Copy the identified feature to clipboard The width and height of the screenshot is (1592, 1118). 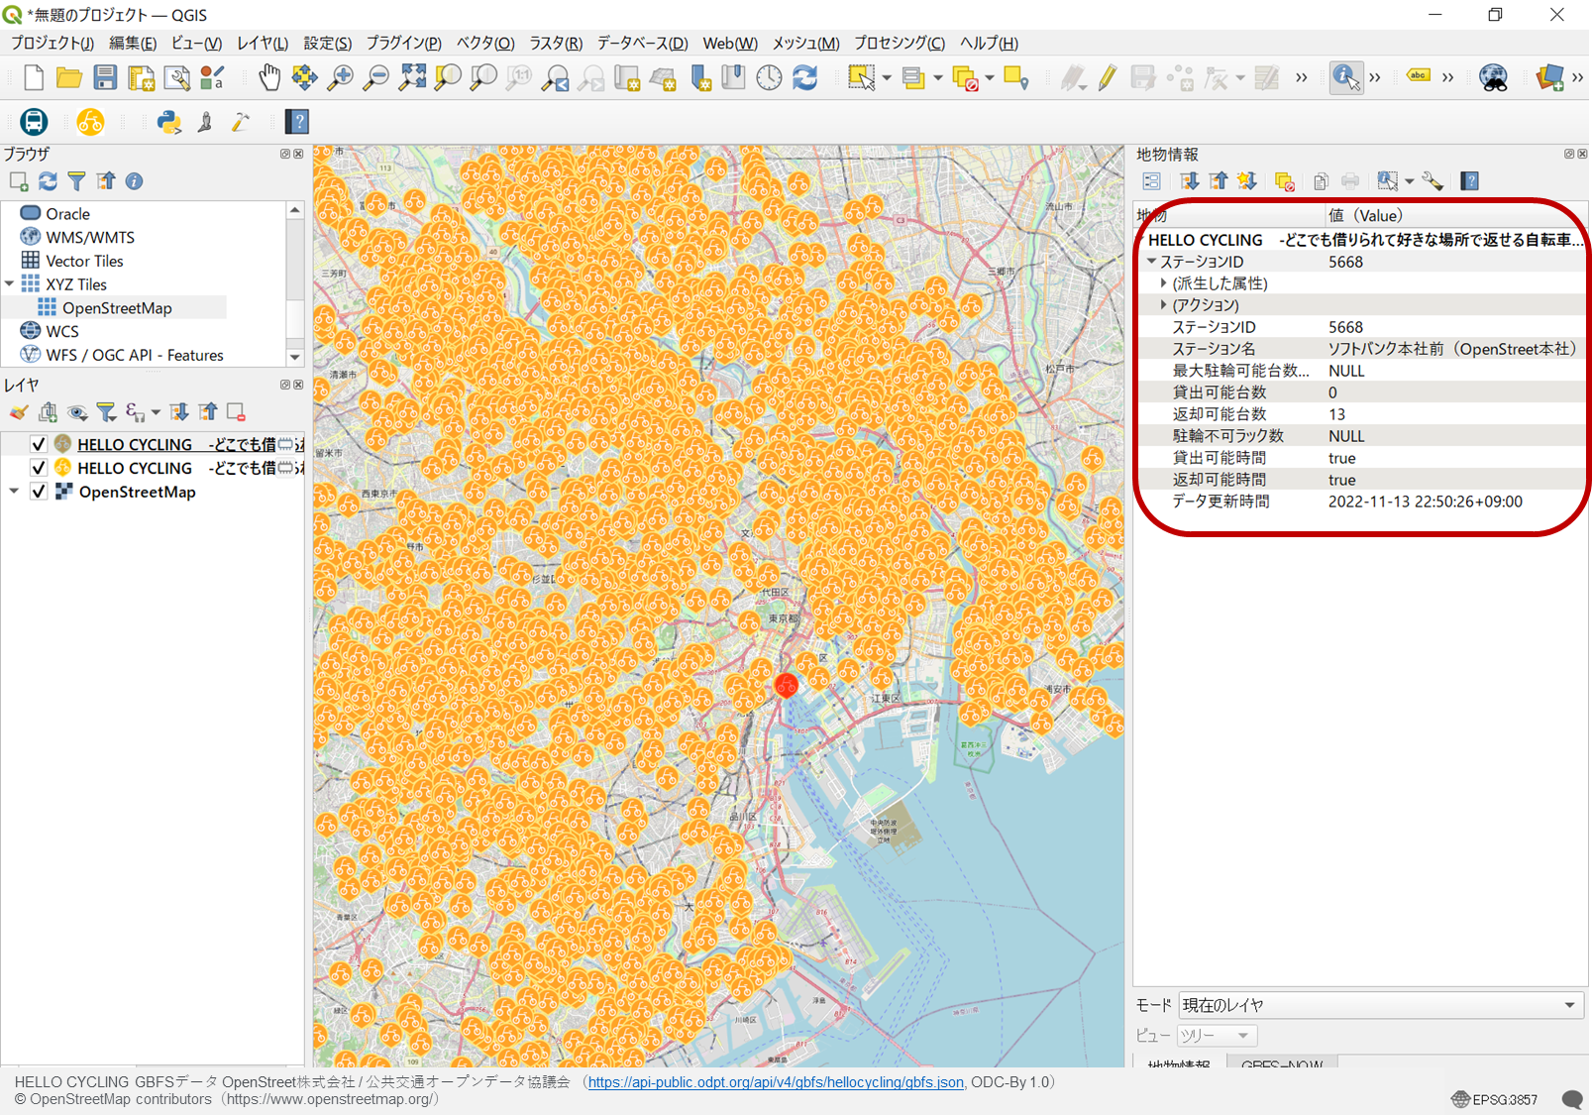pos(1321,180)
